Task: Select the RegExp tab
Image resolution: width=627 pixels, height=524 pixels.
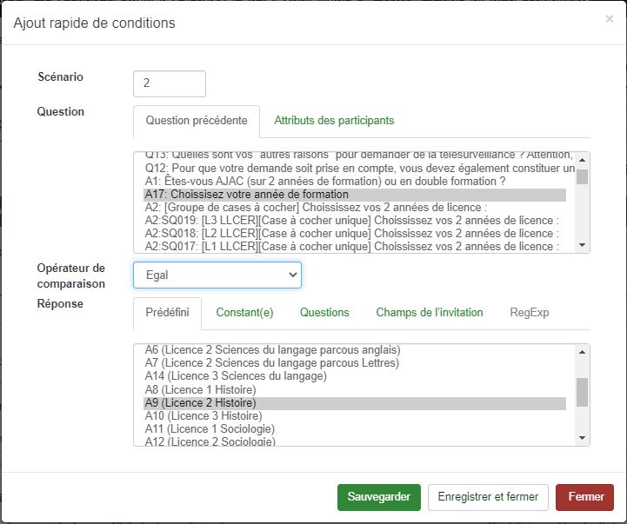Action: (x=529, y=313)
